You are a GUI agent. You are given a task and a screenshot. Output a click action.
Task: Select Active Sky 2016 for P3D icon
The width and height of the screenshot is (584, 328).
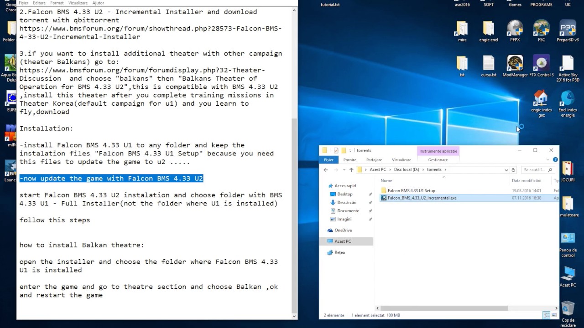pyautogui.click(x=568, y=69)
